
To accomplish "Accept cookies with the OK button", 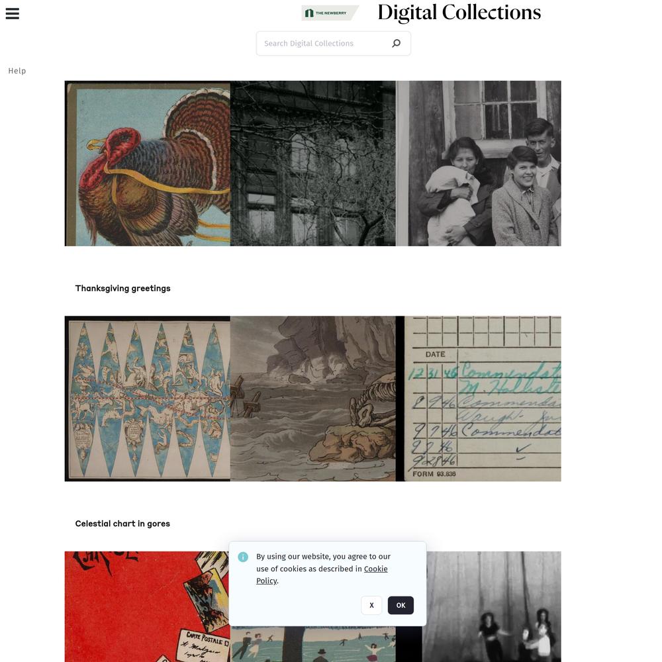I will pyautogui.click(x=401, y=605).
